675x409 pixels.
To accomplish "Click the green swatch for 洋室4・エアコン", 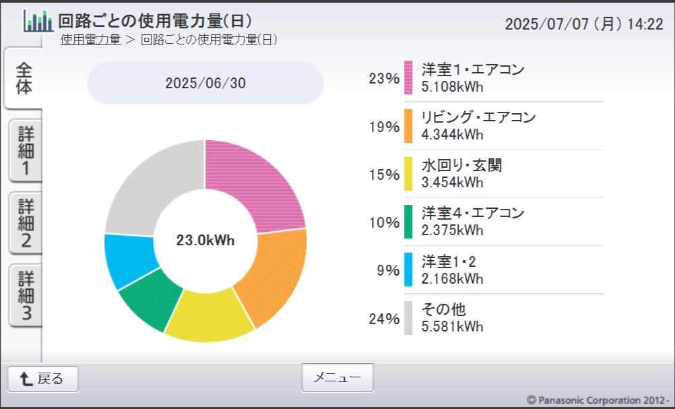I will coord(408,222).
